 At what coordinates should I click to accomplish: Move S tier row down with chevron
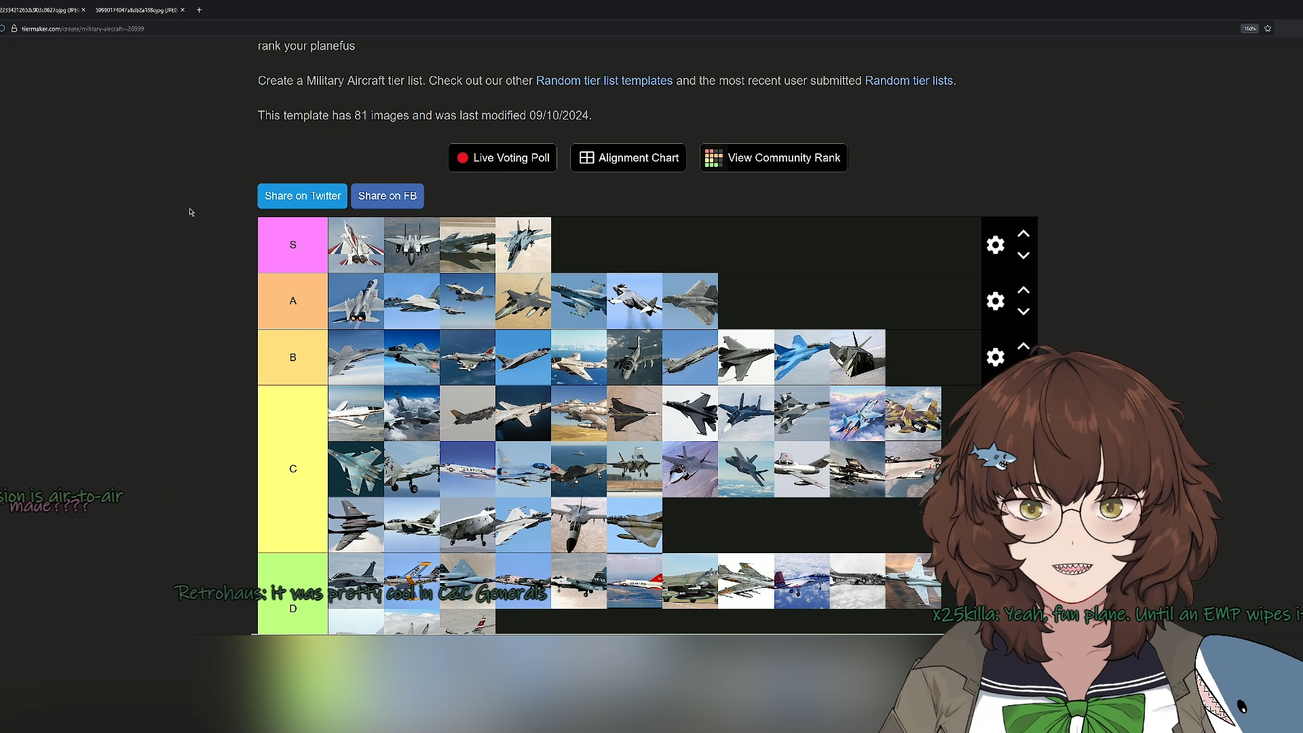(1023, 256)
